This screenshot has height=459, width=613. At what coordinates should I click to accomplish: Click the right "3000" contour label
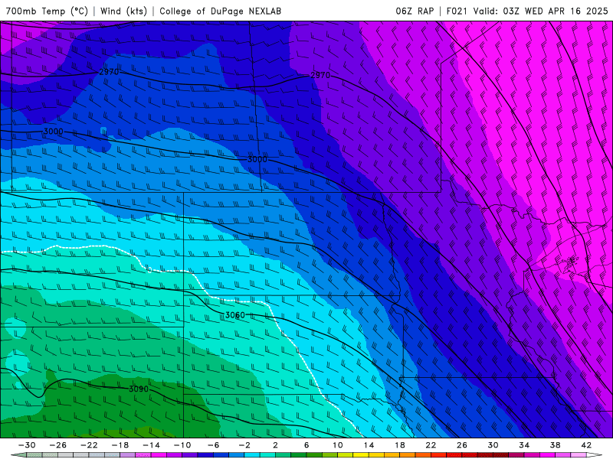coord(257,159)
